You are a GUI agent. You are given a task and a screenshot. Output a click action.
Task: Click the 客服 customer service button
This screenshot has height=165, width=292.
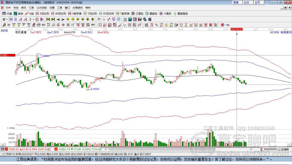pos(236,2)
